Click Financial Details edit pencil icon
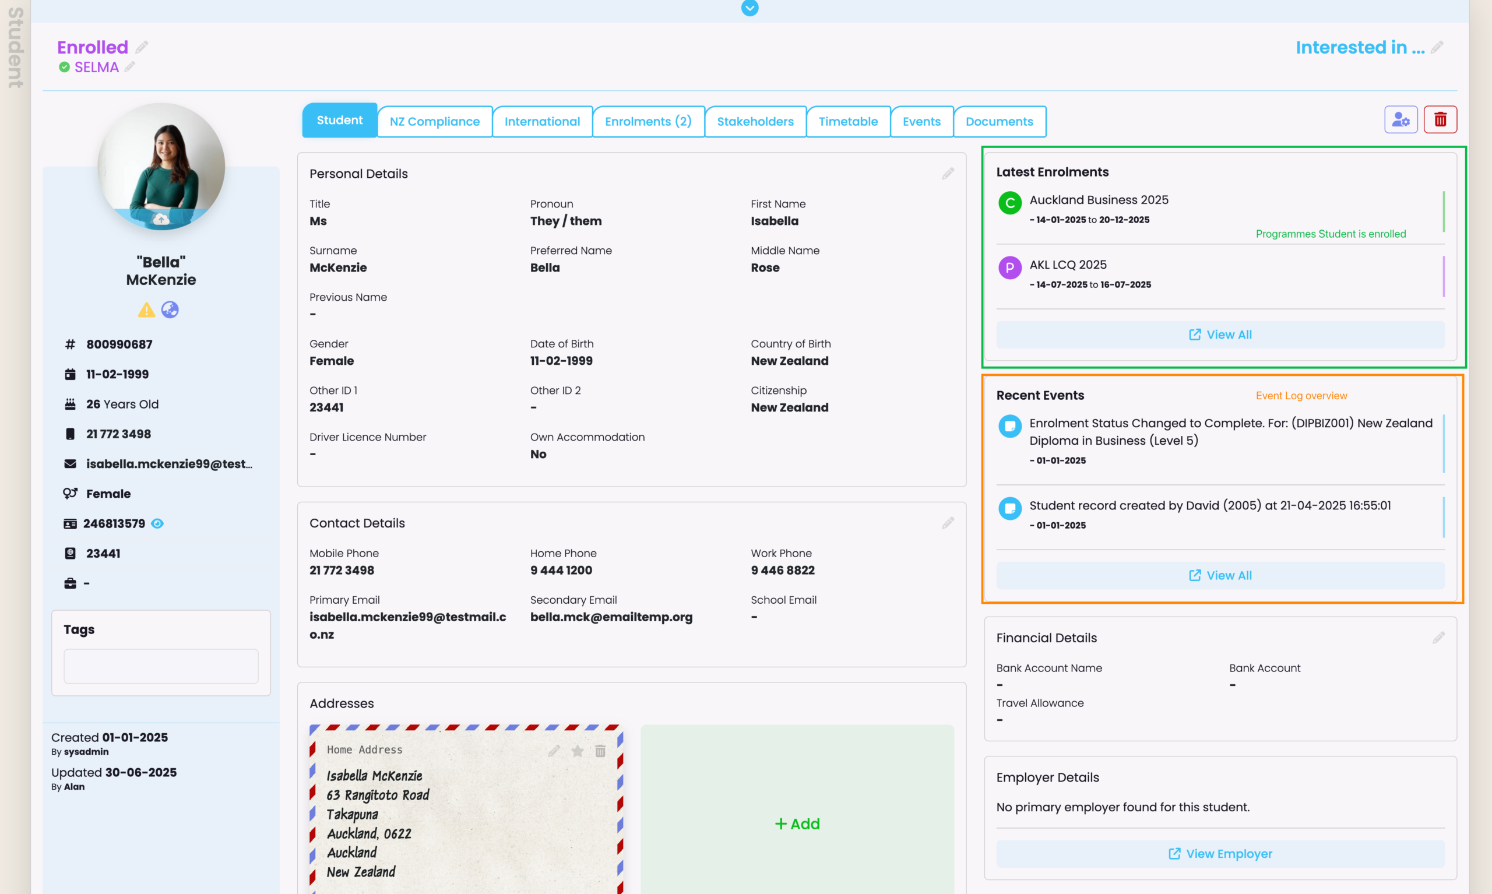Viewport: 1492px width, 894px height. pos(1438,638)
